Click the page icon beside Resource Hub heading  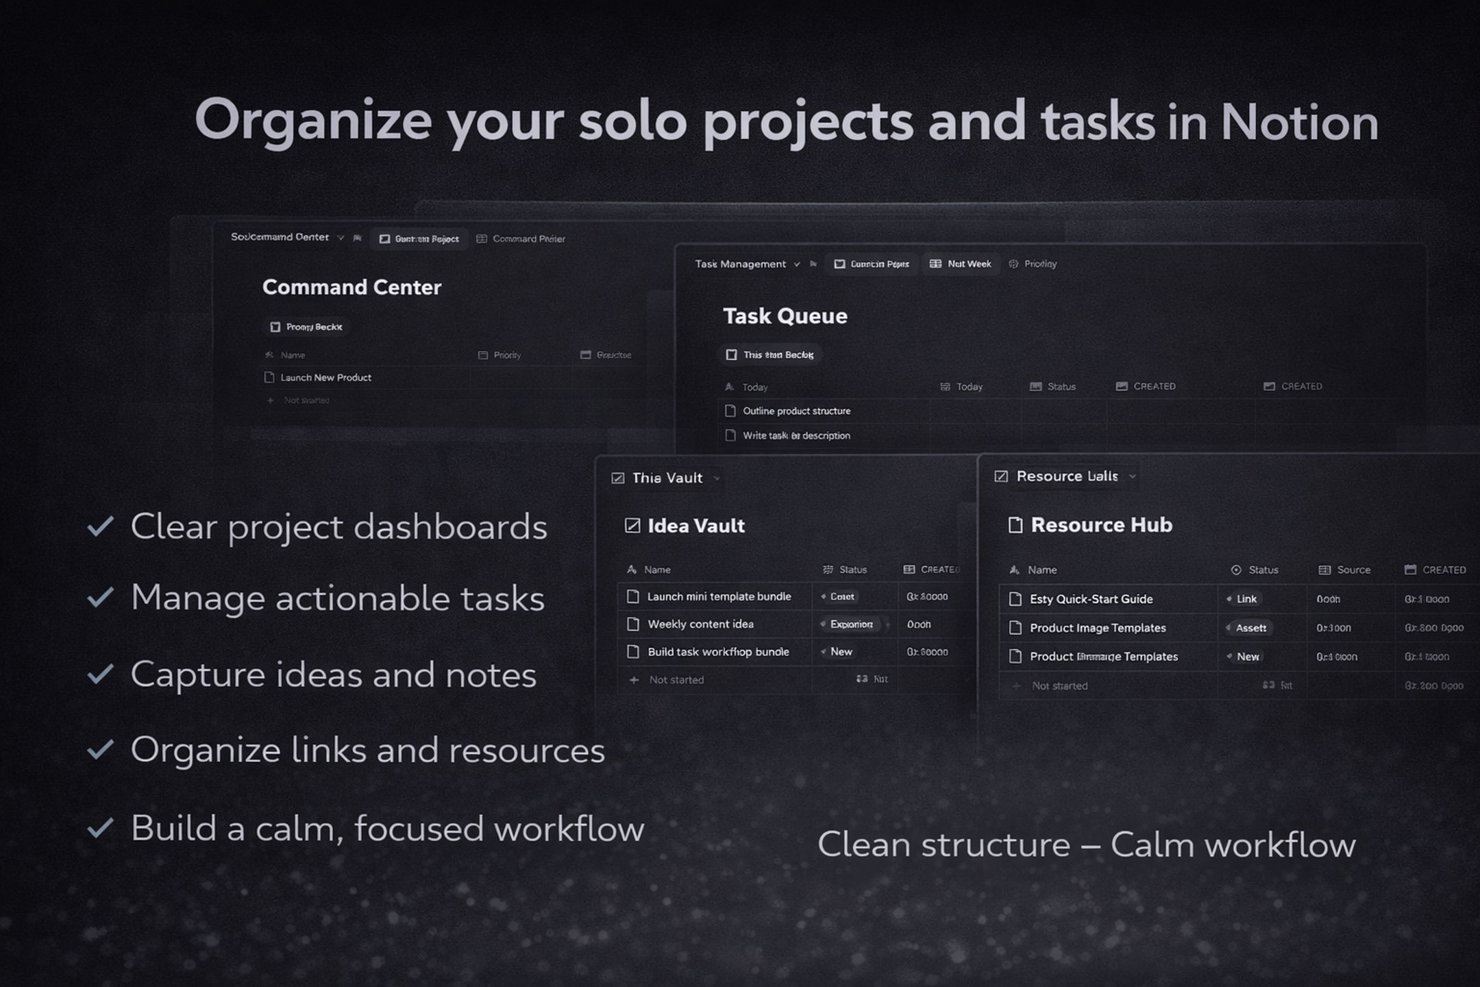click(x=1015, y=525)
